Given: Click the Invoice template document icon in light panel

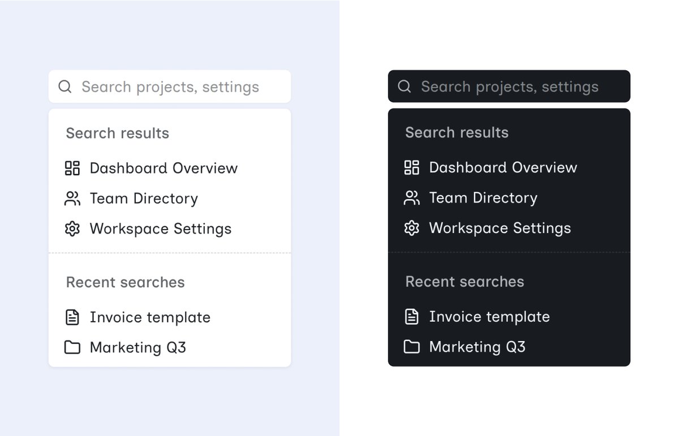Looking at the screenshot, I should coord(72,317).
